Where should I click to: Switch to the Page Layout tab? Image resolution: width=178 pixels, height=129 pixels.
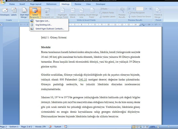[x=35, y=4]
